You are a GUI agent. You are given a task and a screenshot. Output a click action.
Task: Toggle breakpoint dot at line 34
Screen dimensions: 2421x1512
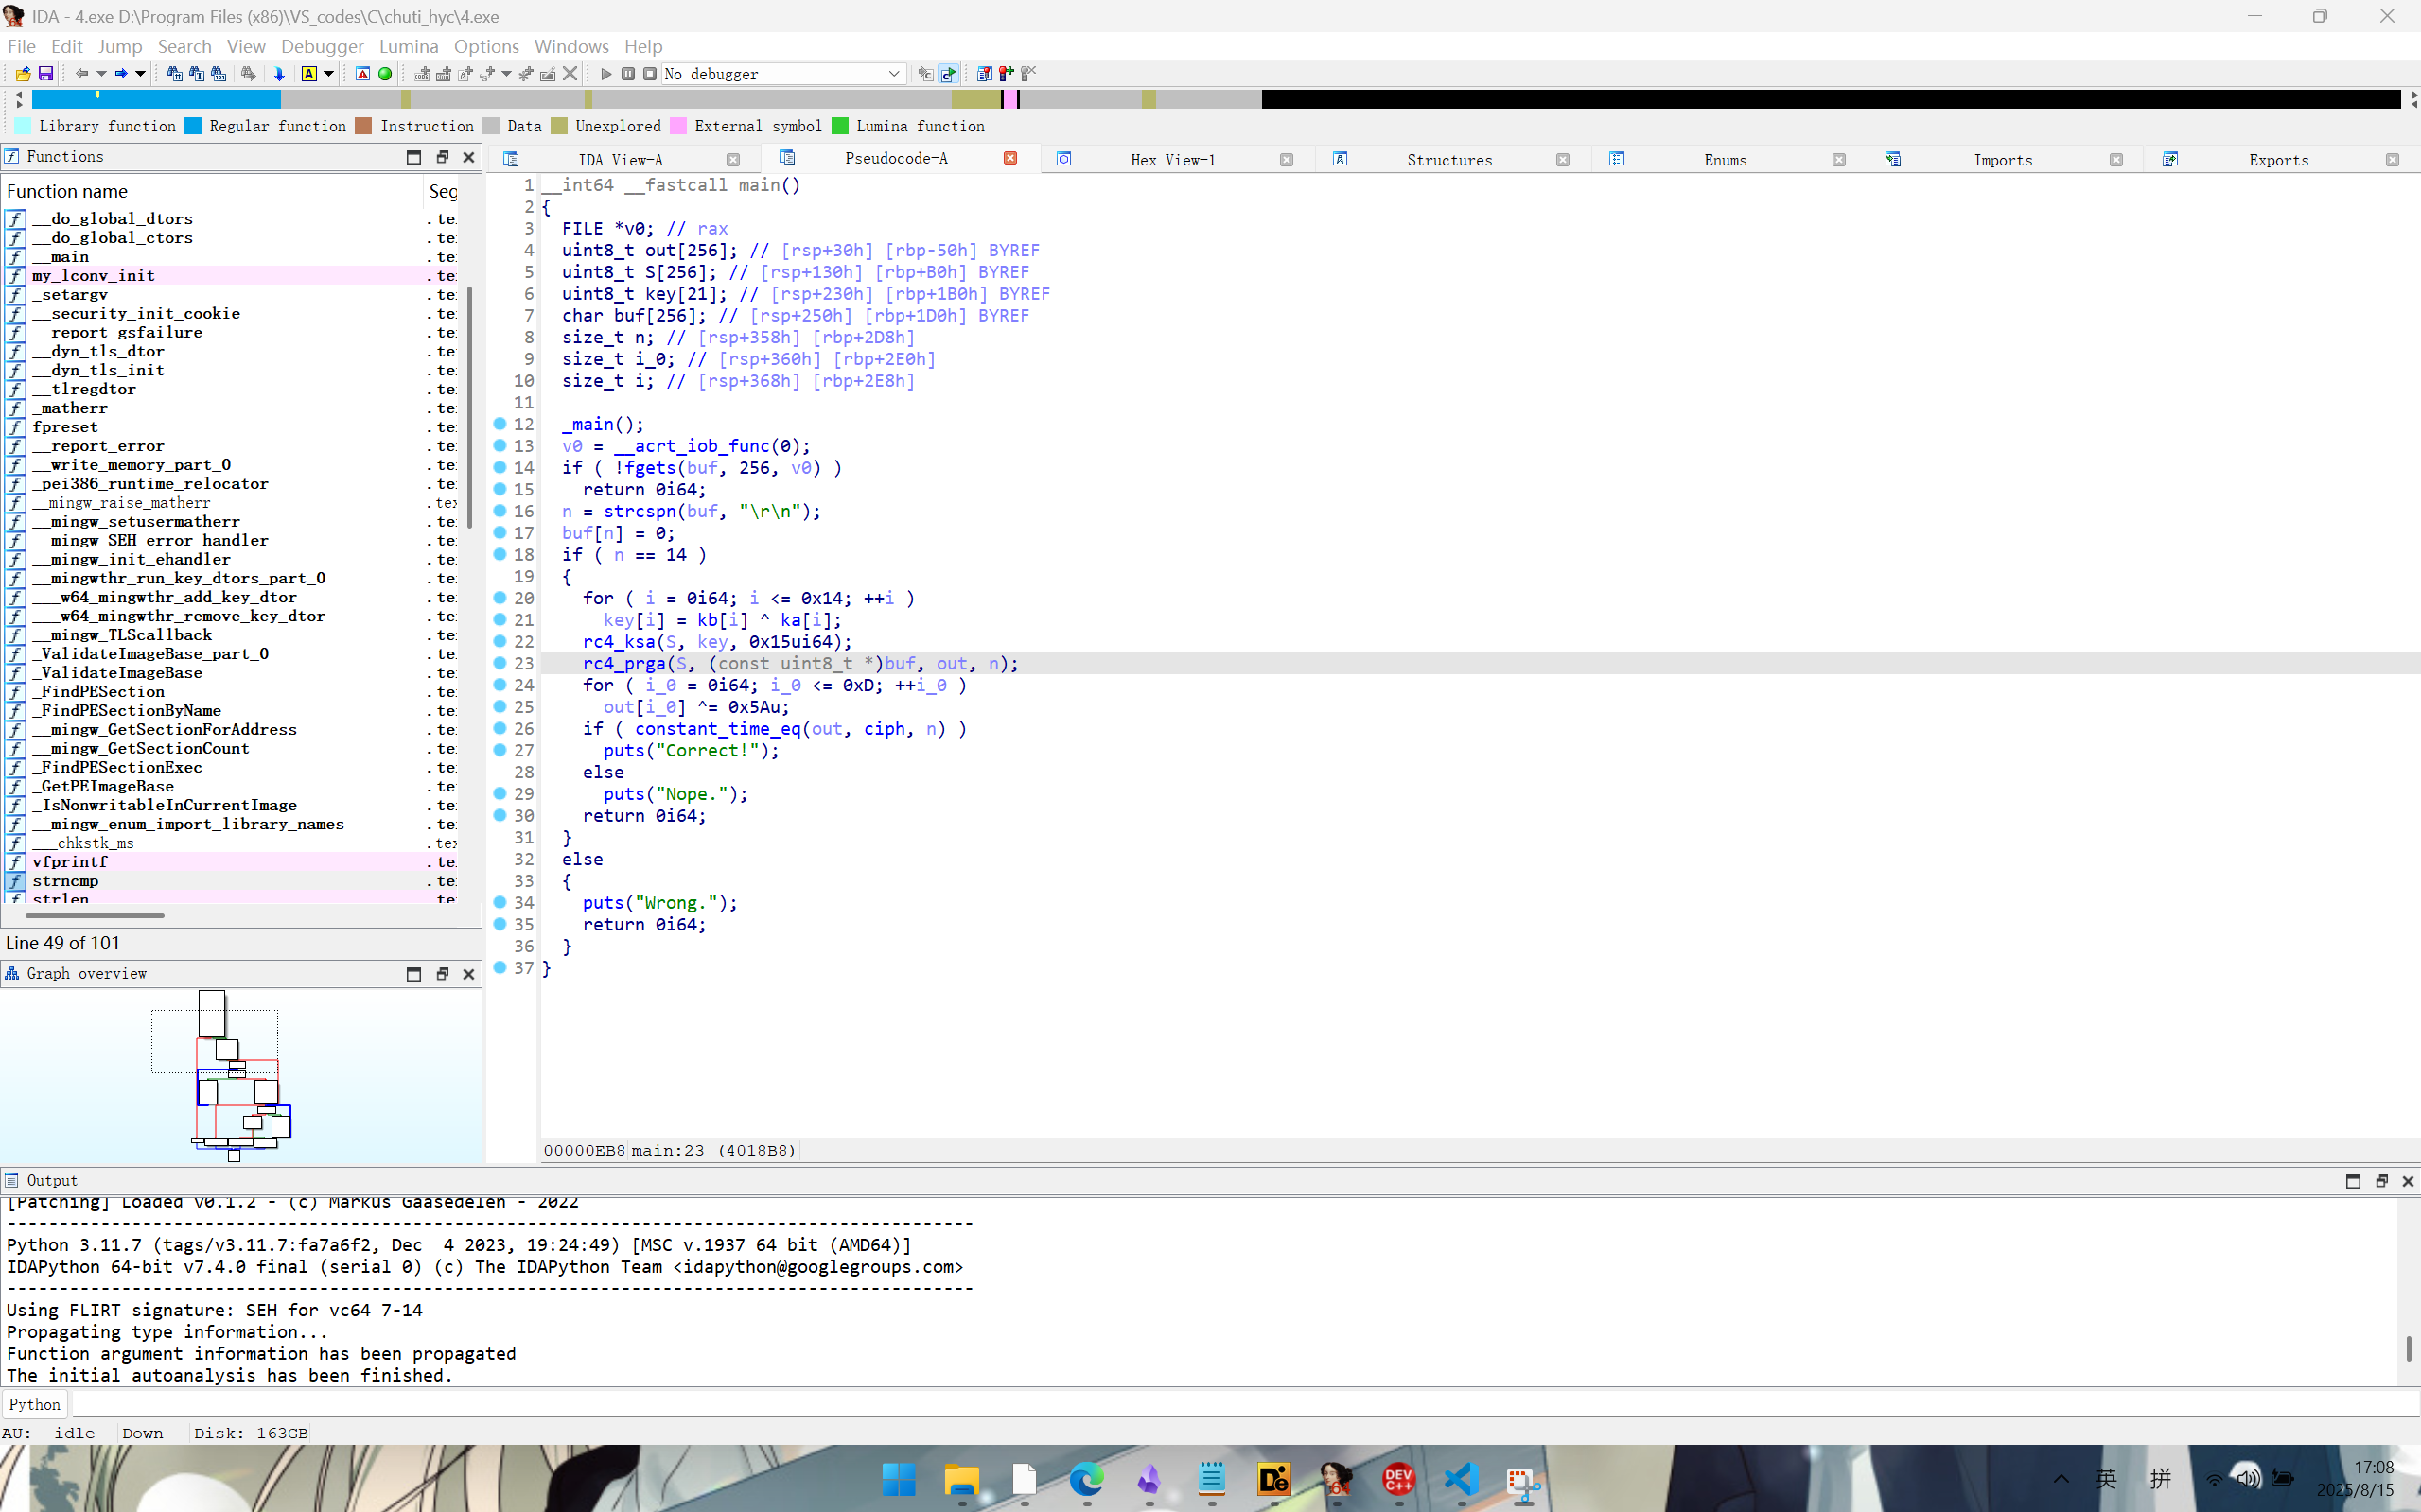tap(500, 902)
